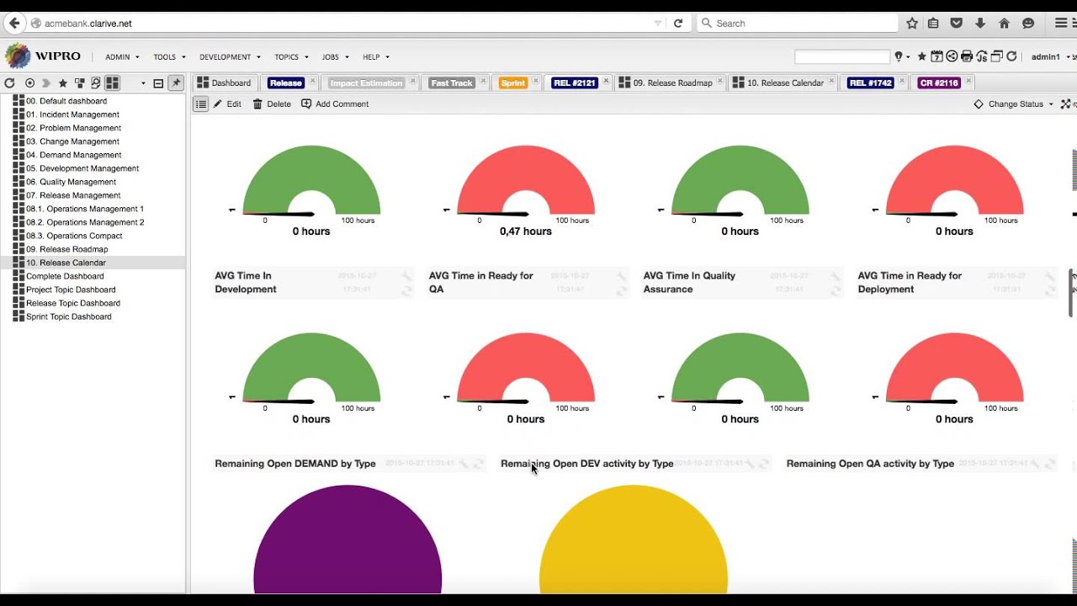
Task: Click the Delete button
Action: point(272,104)
